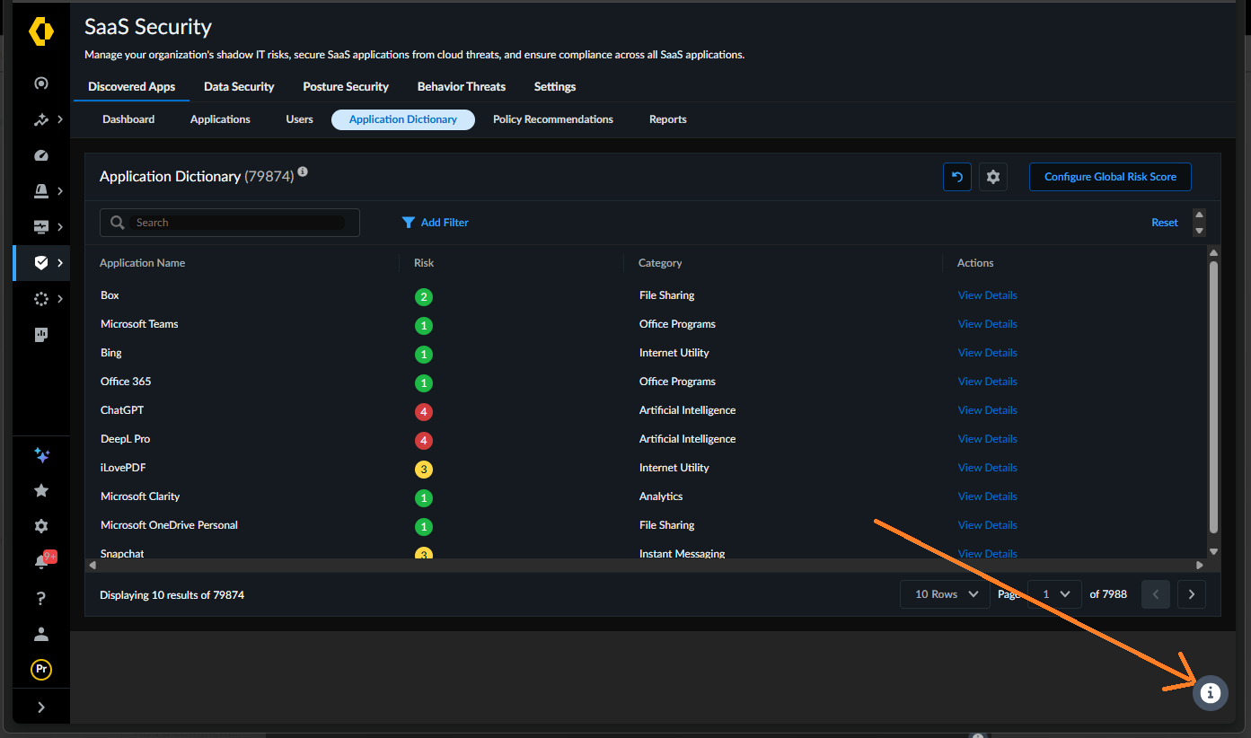This screenshot has width=1251, height=738.
Task: Open the circular target icon below the logo
Action: pyautogui.click(x=41, y=83)
